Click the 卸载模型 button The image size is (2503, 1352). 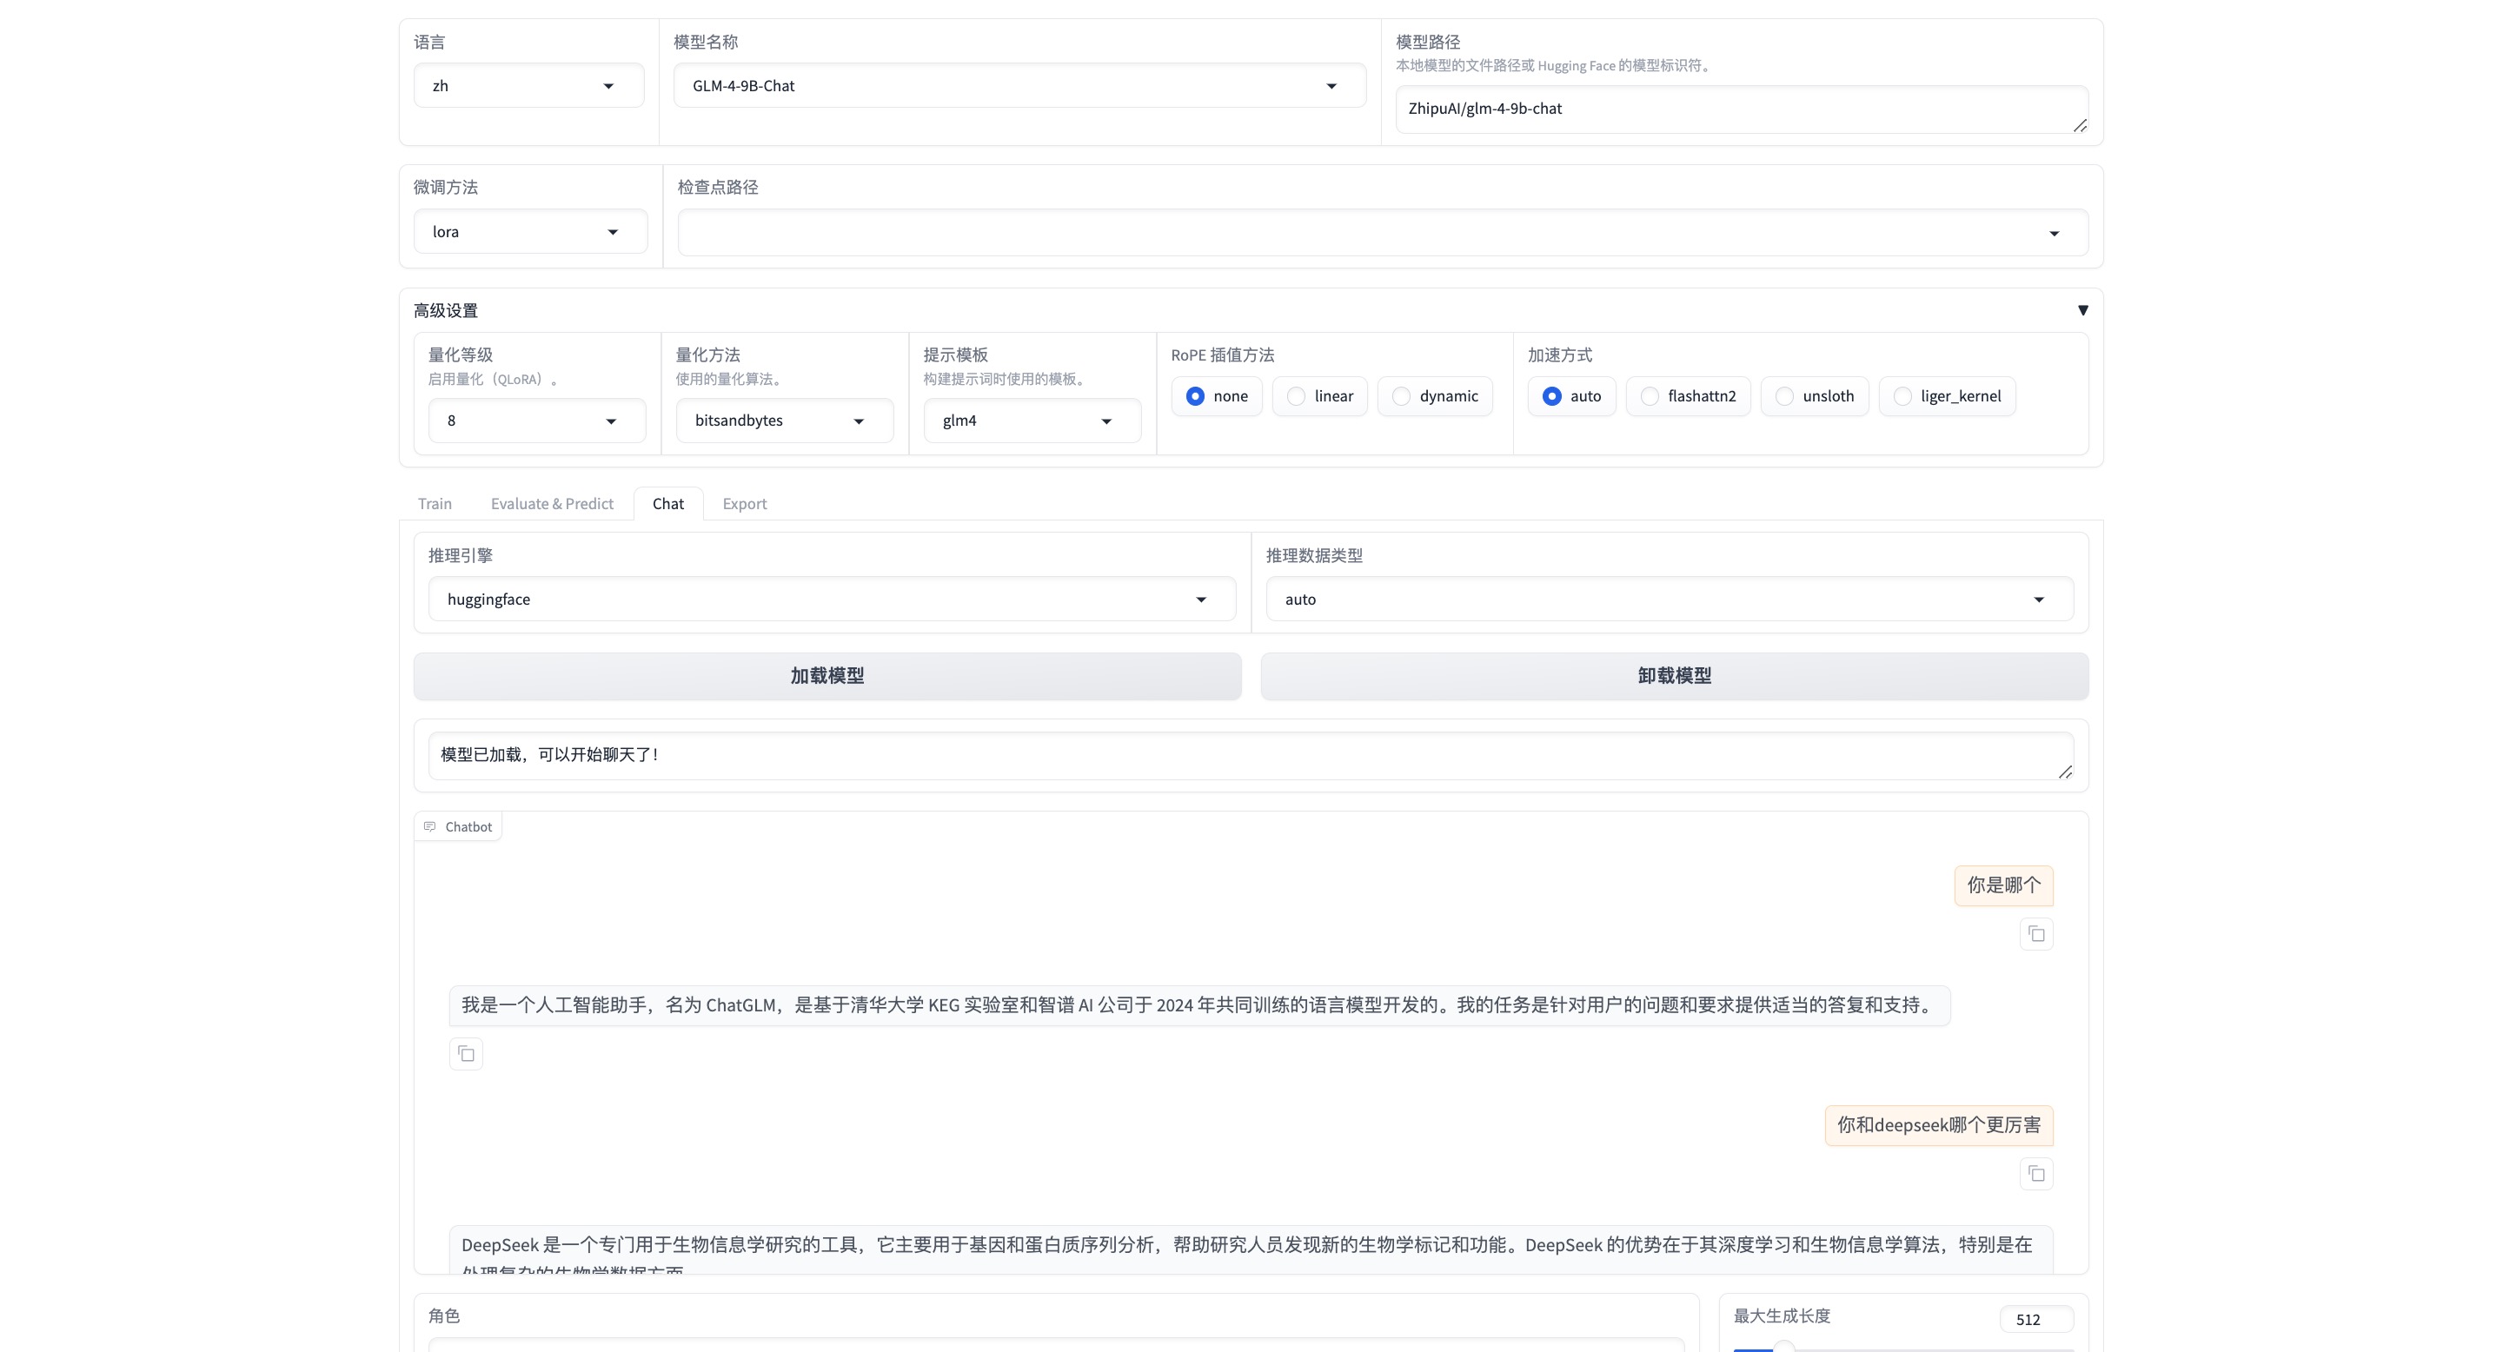click(x=1673, y=676)
